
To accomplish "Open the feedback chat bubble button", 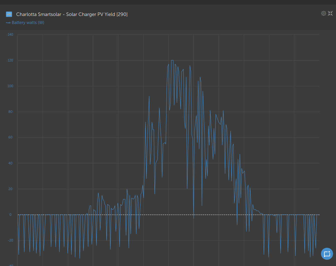I will (x=327, y=254).
